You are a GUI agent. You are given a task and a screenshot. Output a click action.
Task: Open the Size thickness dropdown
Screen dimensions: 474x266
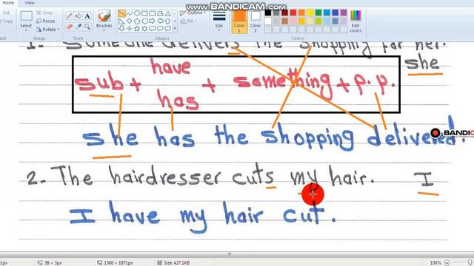pos(219,21)
